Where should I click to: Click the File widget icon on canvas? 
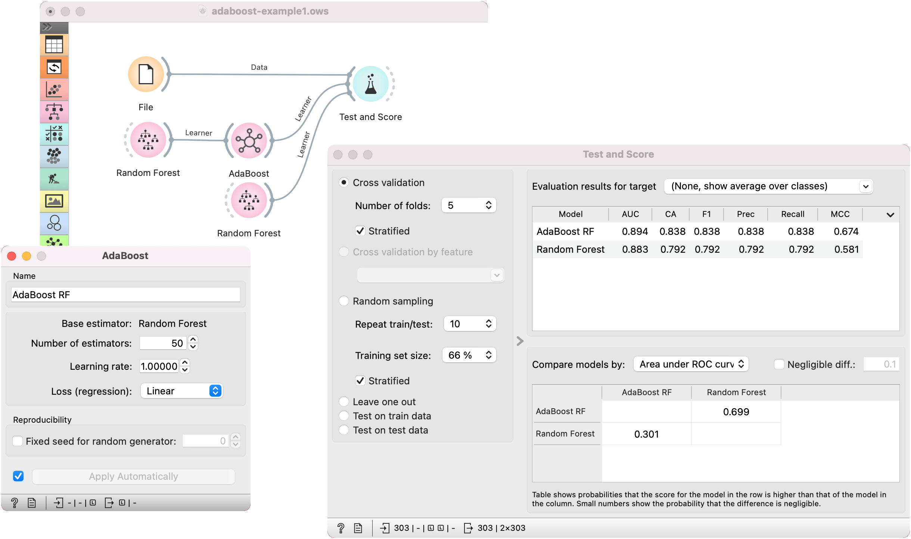click(146, 74)
